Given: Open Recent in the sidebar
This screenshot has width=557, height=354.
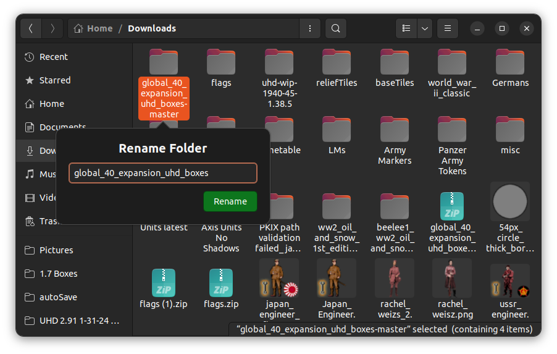Looking at the screenshot, I should 74,57.
